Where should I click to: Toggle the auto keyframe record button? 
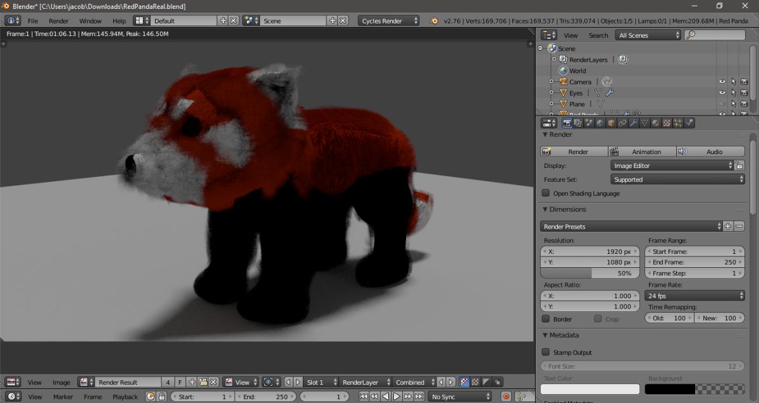(x=507, y=397)
